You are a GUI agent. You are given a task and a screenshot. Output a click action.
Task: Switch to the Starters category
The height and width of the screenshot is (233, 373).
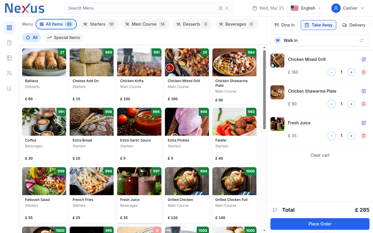pyautogui.click(x=99, y=24)
